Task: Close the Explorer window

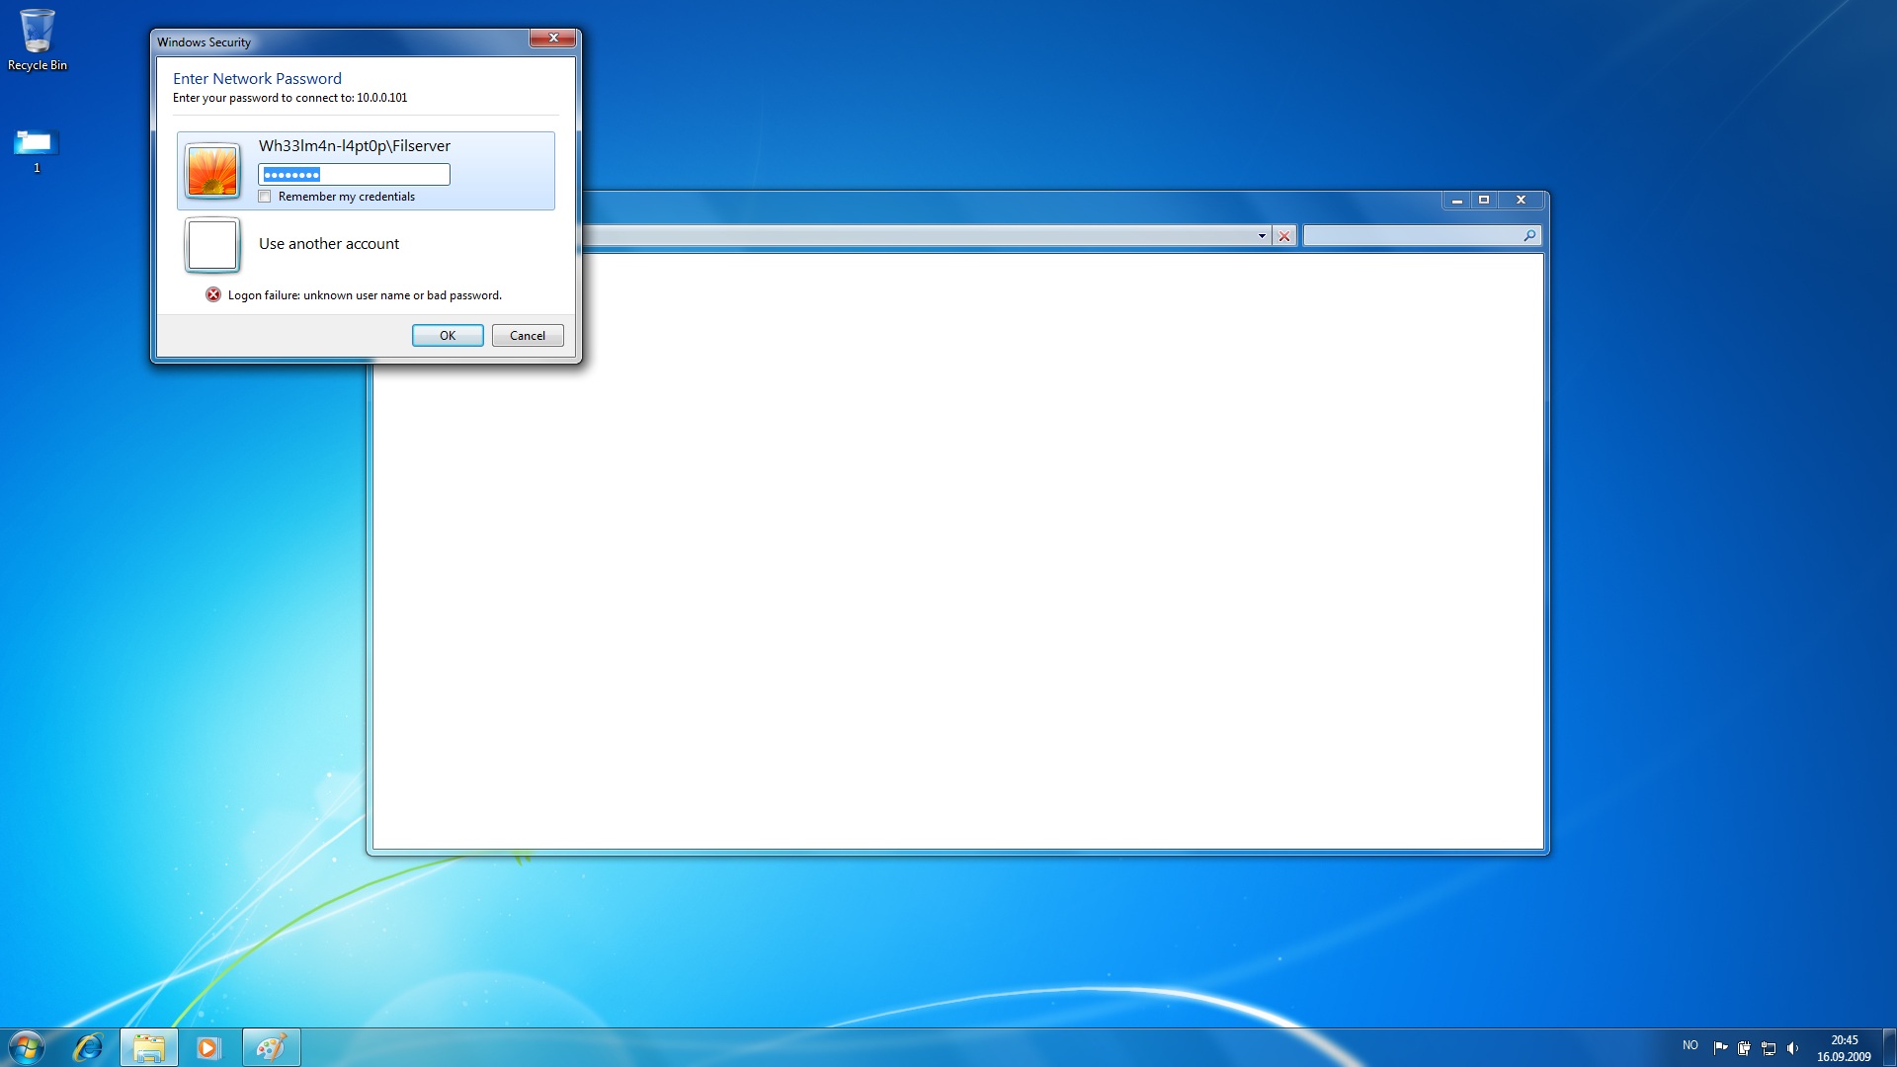Action: (x=1522, y=201)
